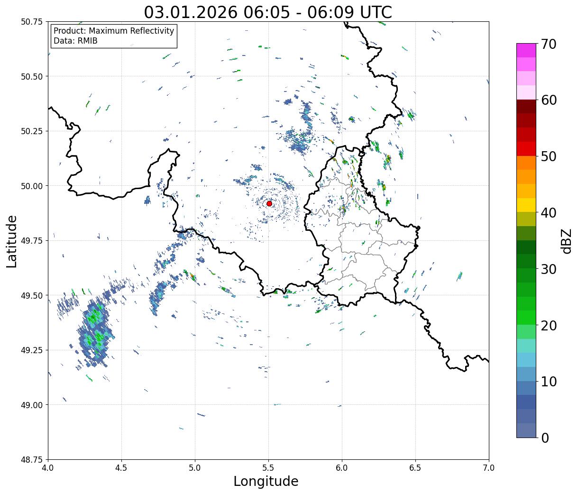Pick the bright magenta swatch at 70 dBZ
This screenshot has height=493, width=578.
click(x=526, y=50)
